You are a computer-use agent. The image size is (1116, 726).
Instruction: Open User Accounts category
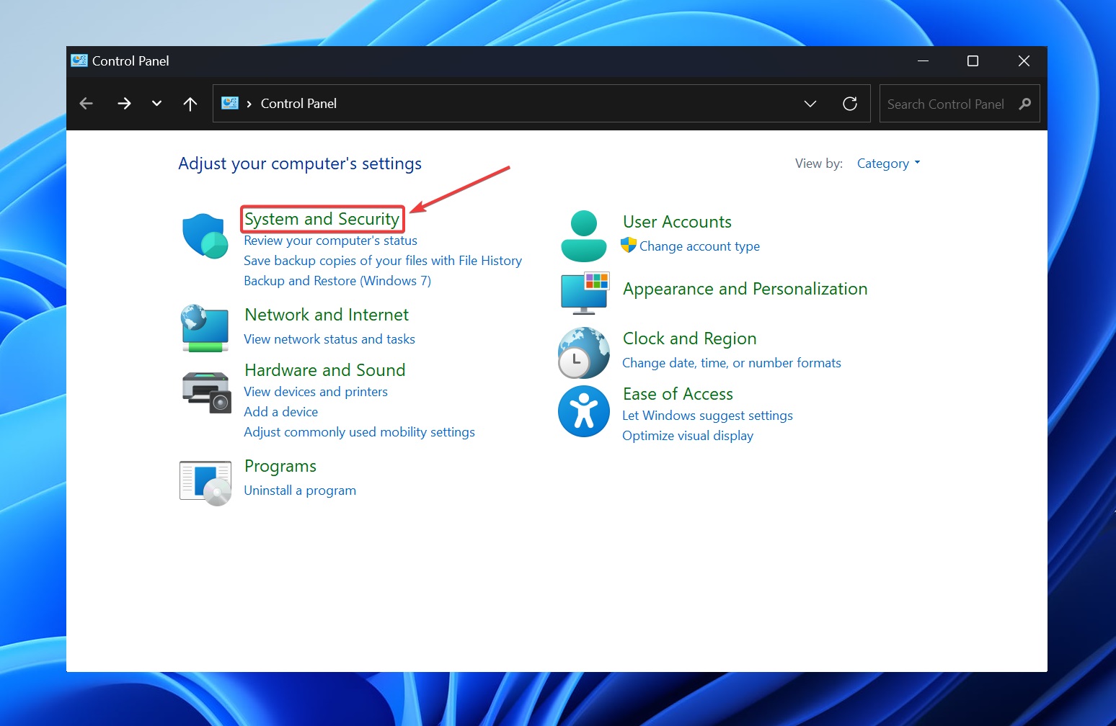[677, 222]
